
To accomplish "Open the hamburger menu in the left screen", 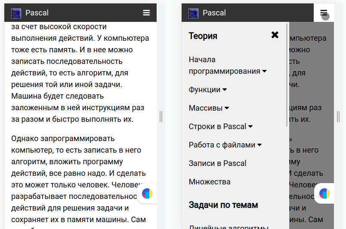I will pyautogui.click(x=146, y=13).
